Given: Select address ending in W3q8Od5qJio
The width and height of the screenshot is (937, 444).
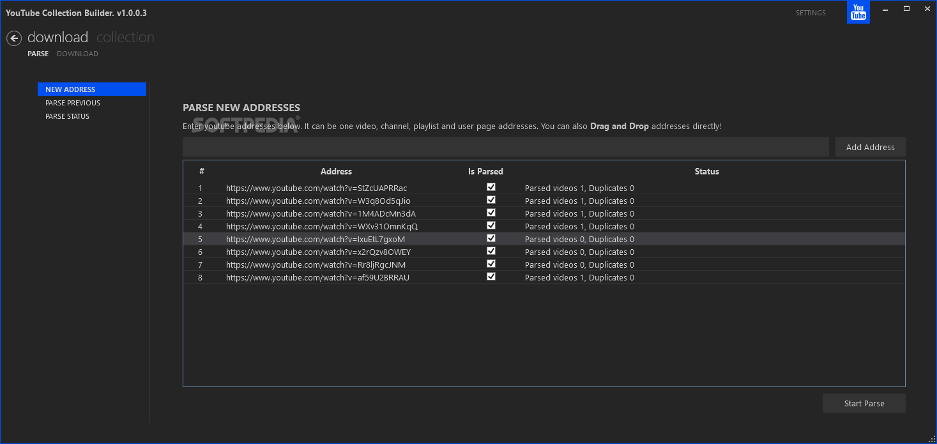Looking at the screenshot, I should pos(318,201).
